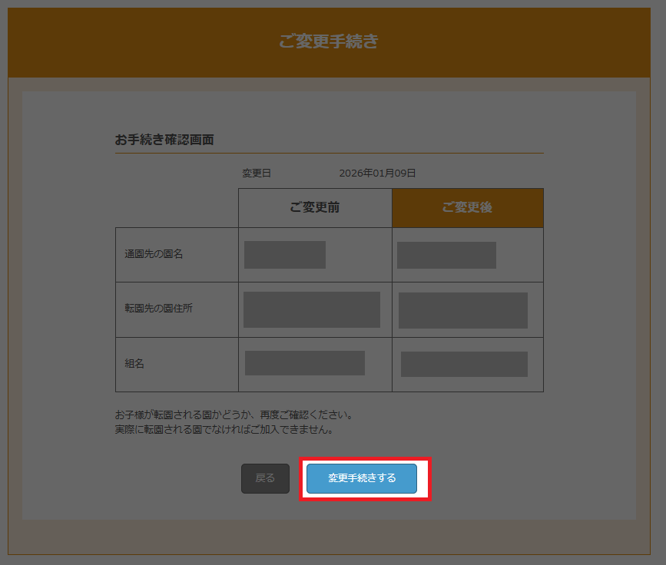Click the 変更日 label
The height and width of the screenshot is (565, 666).
point(257,173)
